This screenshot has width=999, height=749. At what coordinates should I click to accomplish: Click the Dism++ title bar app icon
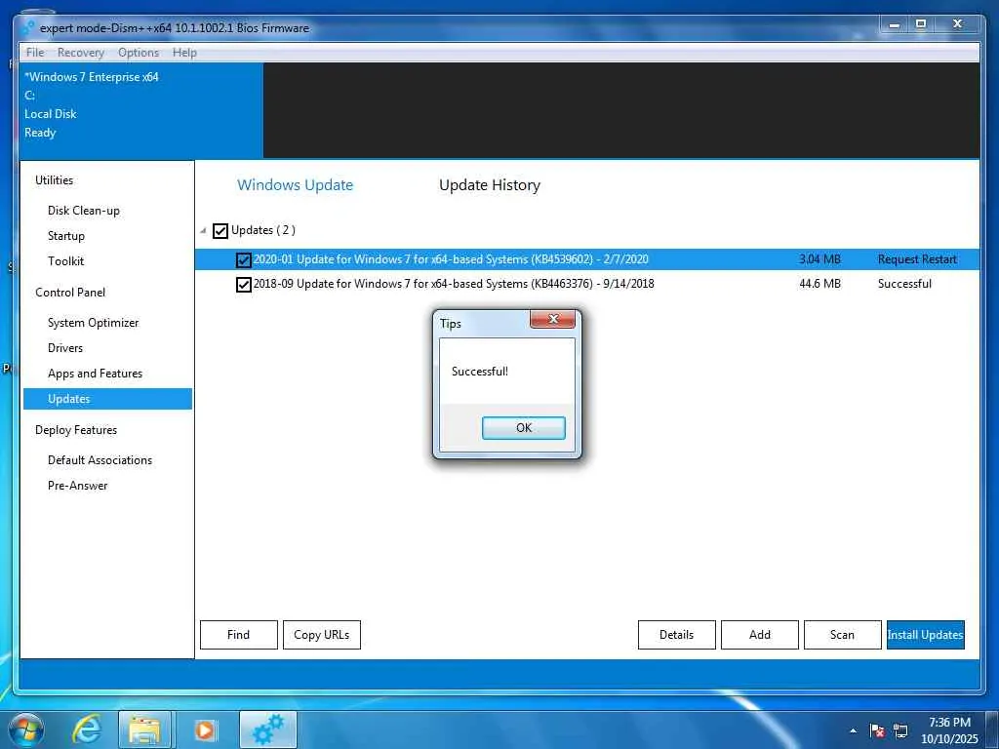(x=27, y=27)
